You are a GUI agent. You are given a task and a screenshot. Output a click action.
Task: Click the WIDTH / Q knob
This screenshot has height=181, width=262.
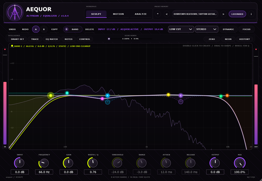click(93, 163)
